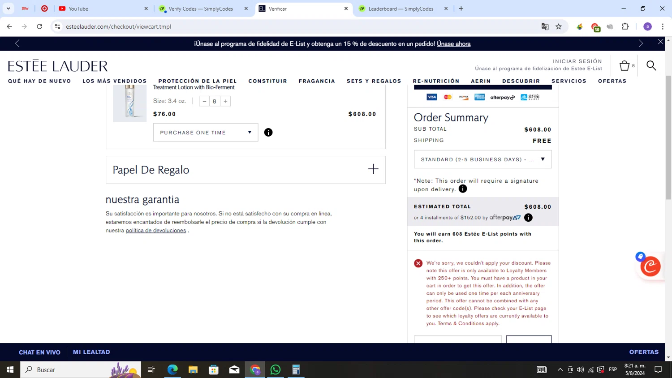
Task: Click the offer code input field
Action: click(458, 339)
